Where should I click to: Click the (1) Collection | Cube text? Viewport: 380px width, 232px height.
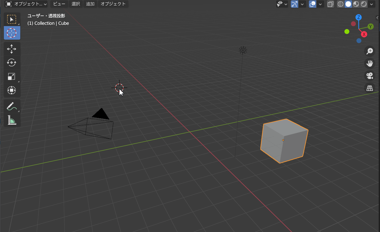pyautogui.click(x=48, y=23)
